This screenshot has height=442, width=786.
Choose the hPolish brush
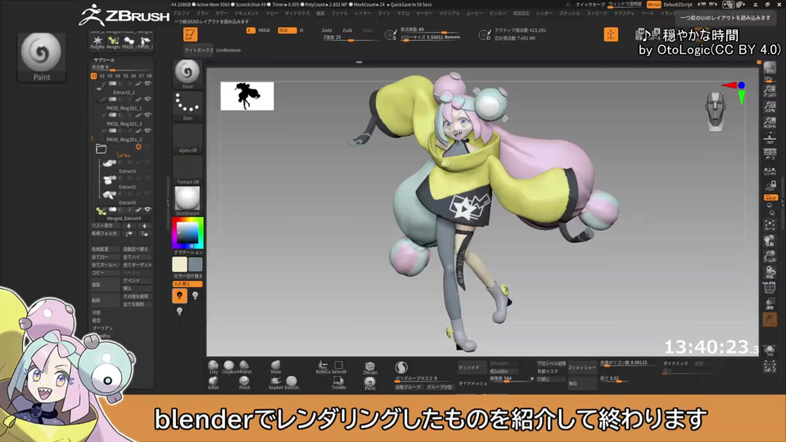point(245,367)
